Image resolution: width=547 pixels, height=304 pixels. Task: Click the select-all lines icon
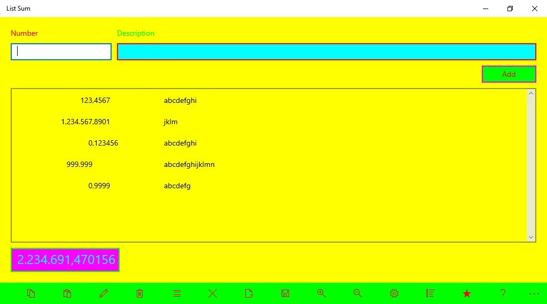click(176, 293)
